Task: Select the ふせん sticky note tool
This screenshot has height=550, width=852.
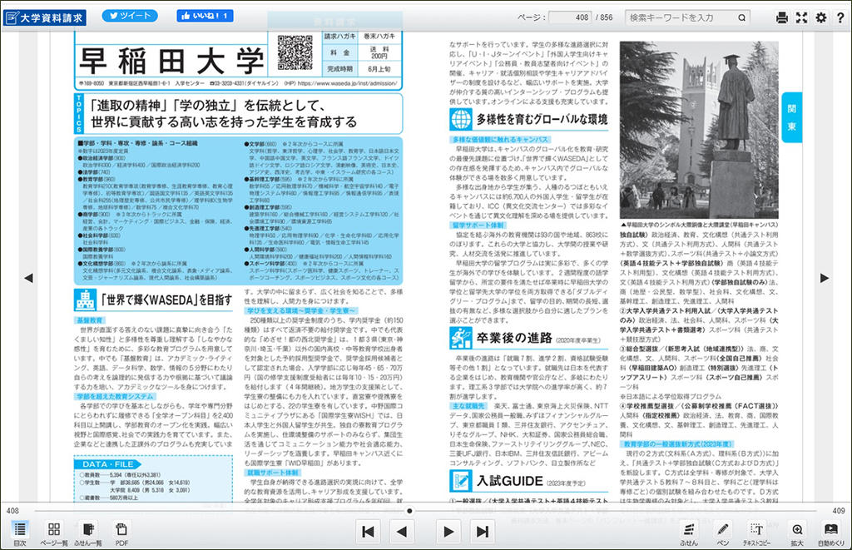Action: (689, 533)
